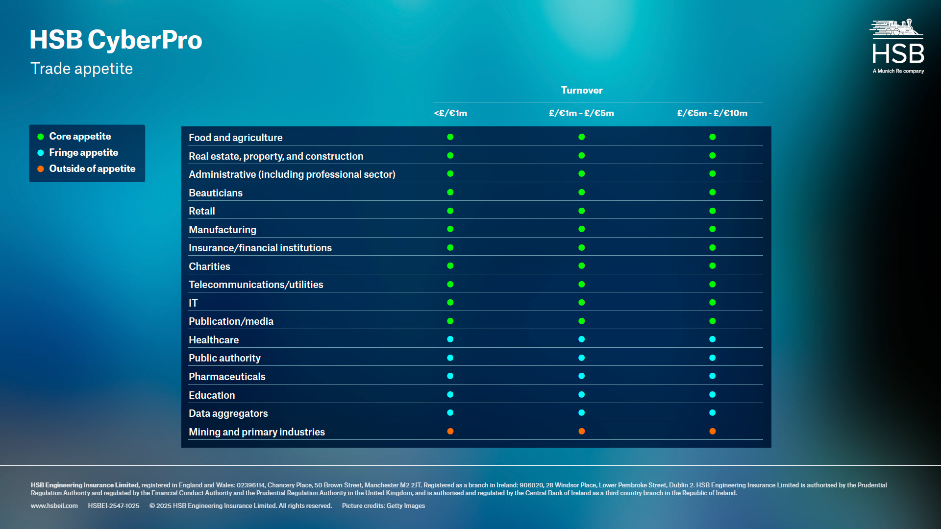941x529 pixels.
Task: Click Education cyan dot under <£/€1m
Action: (x=450, y=395)
